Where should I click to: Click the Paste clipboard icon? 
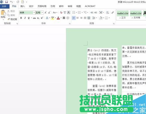(x=3, y=13)
